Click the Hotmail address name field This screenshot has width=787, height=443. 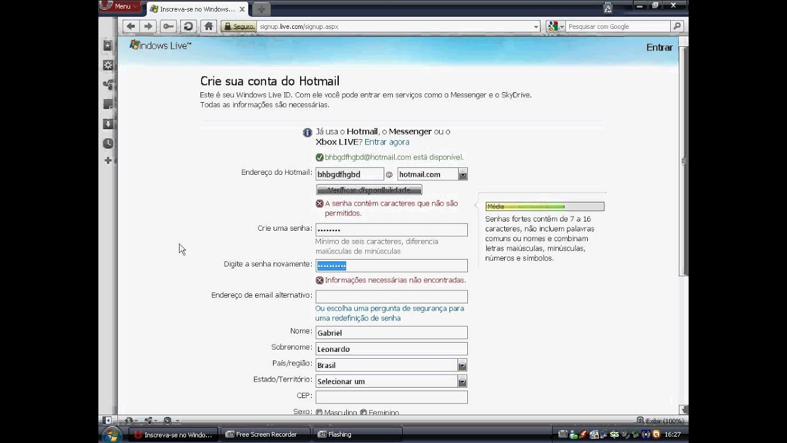click(x=350, y=175)
